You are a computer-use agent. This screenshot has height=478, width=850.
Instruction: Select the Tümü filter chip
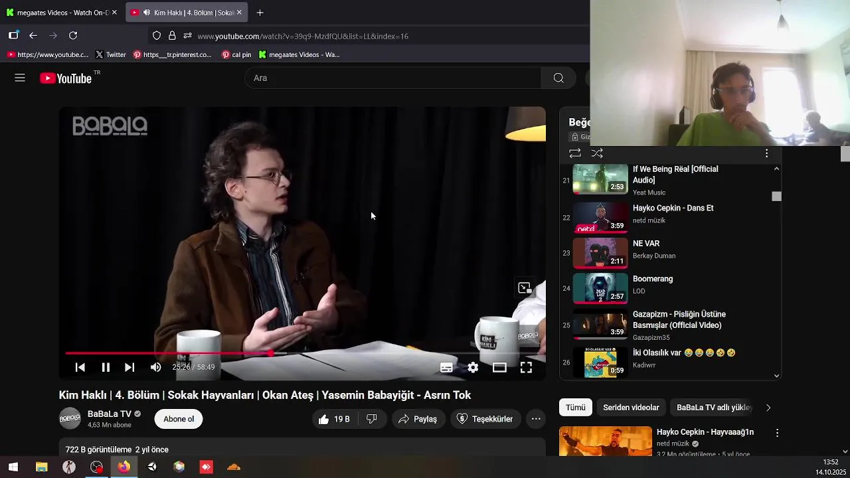576,408
